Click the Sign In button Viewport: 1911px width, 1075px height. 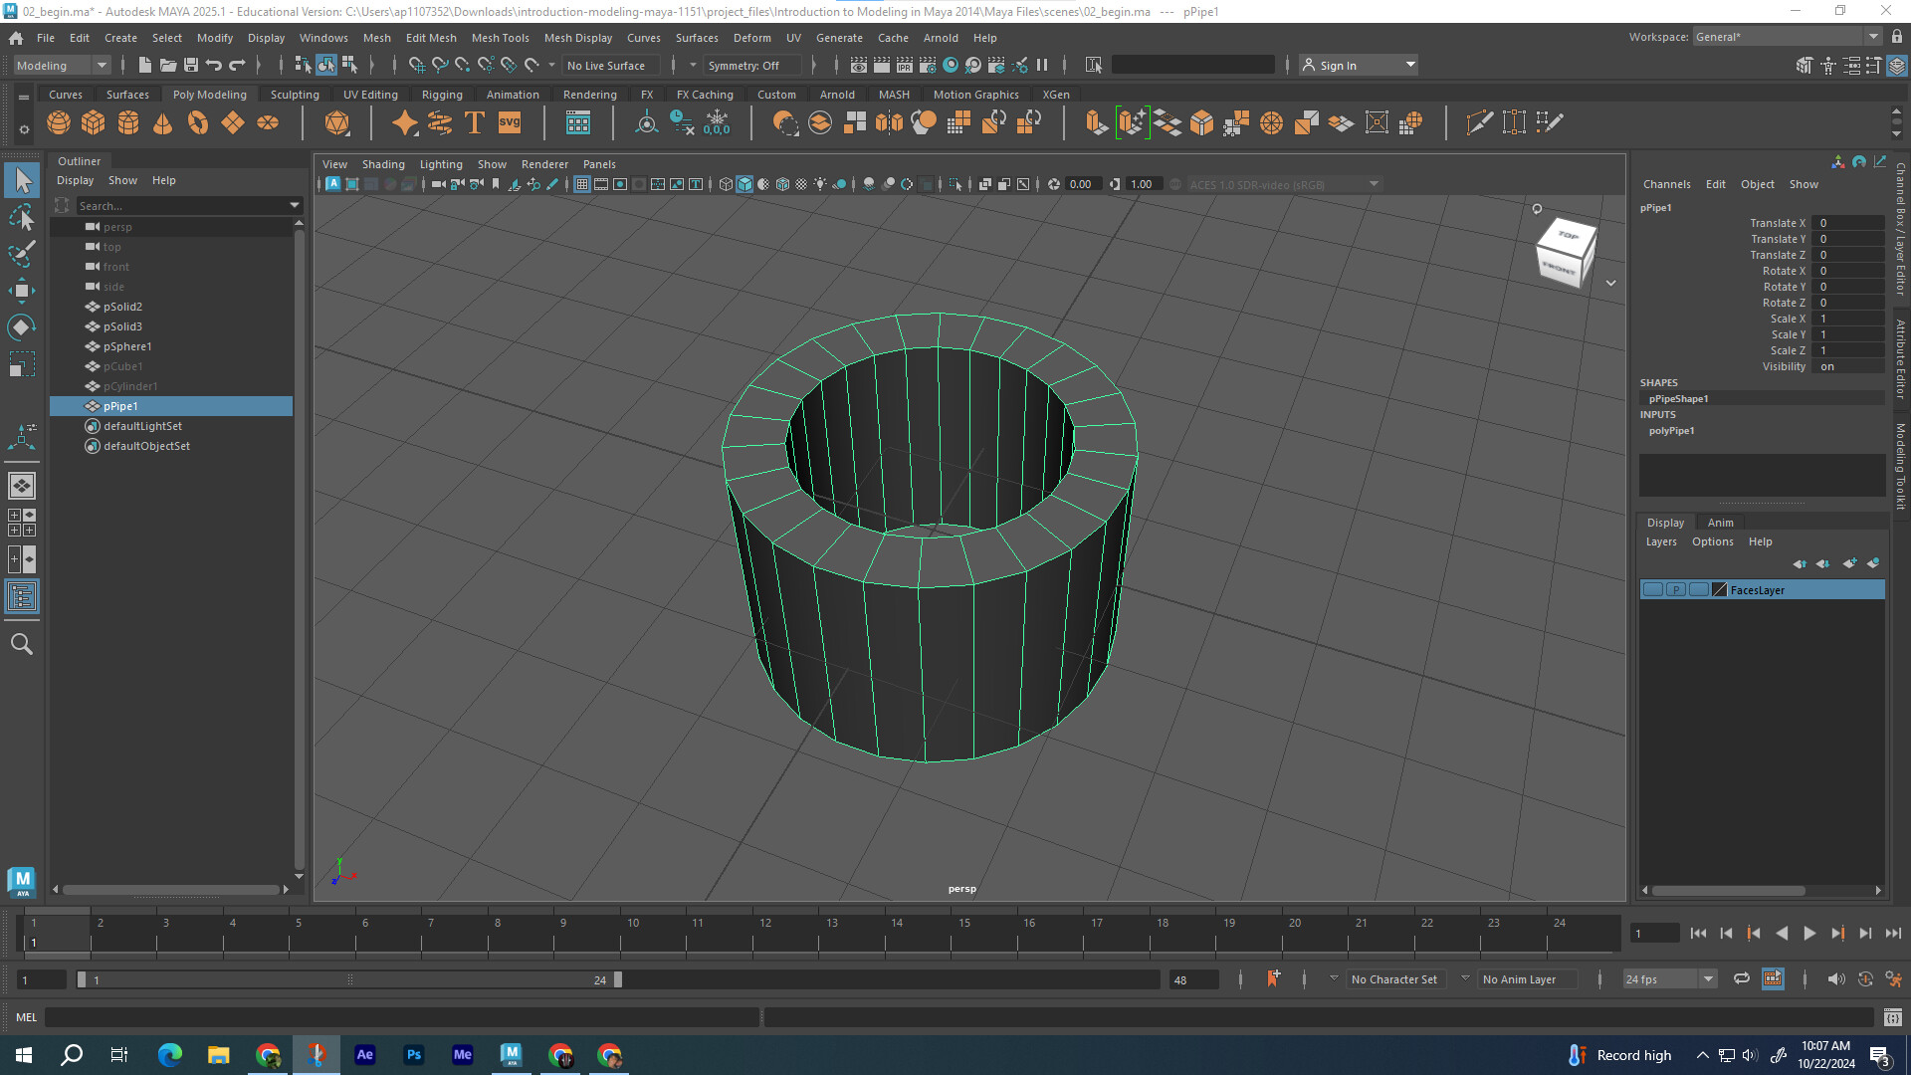coord(1338,66)
